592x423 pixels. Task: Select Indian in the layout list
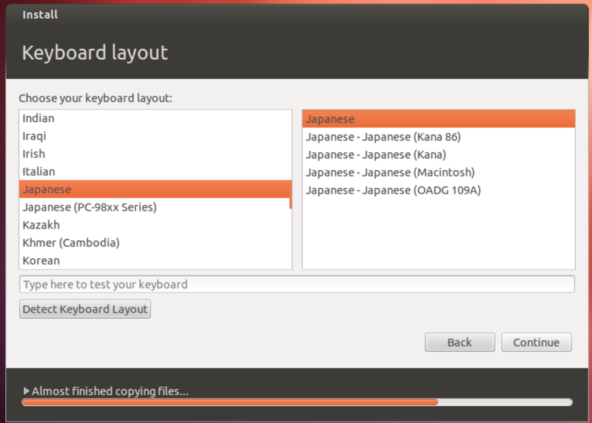pos(155,118)
